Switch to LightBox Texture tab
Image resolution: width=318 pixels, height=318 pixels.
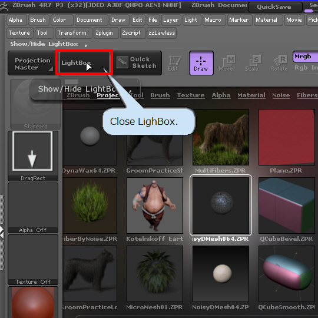pos(191,95)
